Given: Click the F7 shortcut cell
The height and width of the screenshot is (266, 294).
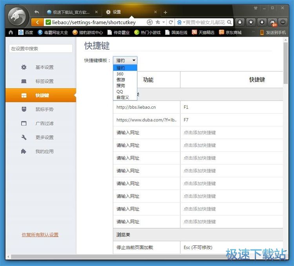Looking at the screenshot, I should tap(232, 120).
